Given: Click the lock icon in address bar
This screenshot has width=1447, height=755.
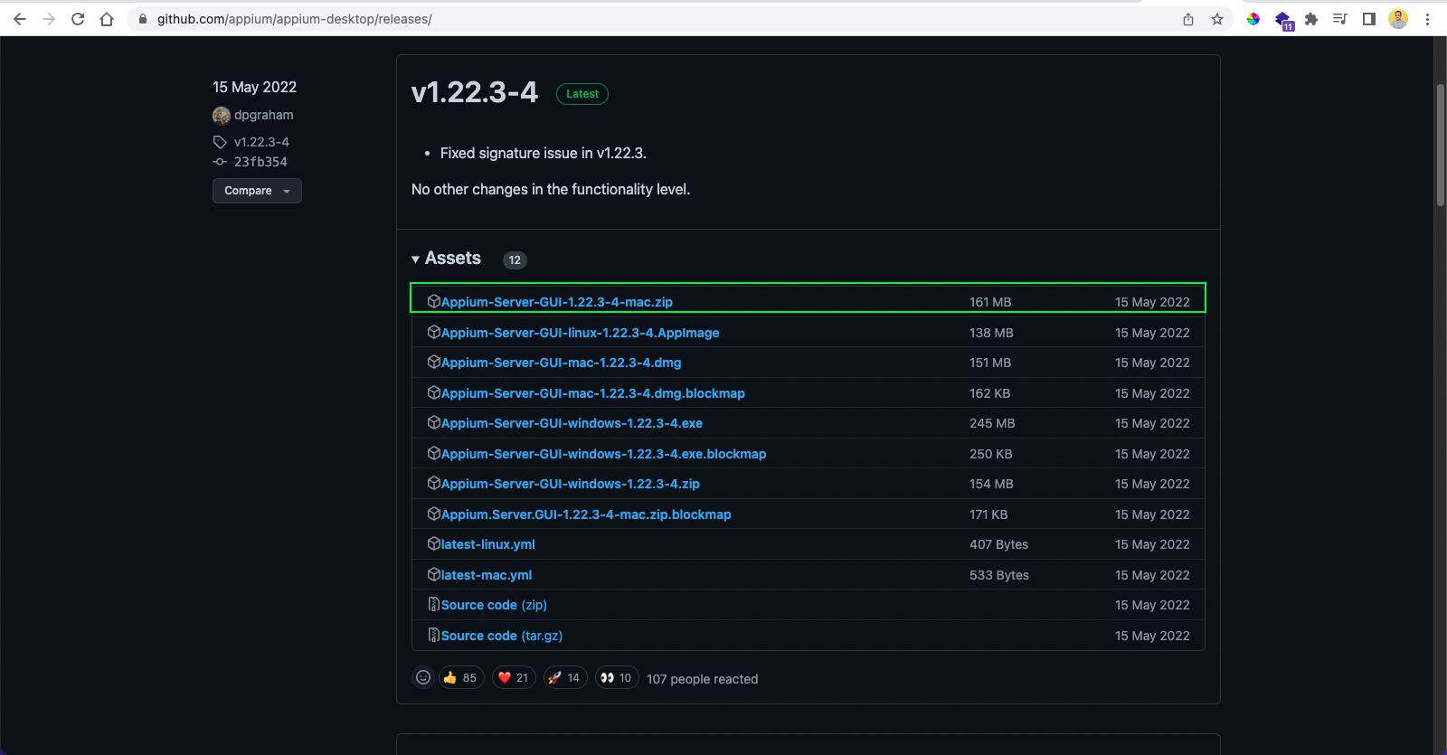Looking at the screenshot, I should [x=143, y=19].
